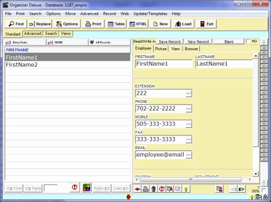The height and width of the screenshot is (202, 271).
Task: Open the File menu
Action: (8, 14)
